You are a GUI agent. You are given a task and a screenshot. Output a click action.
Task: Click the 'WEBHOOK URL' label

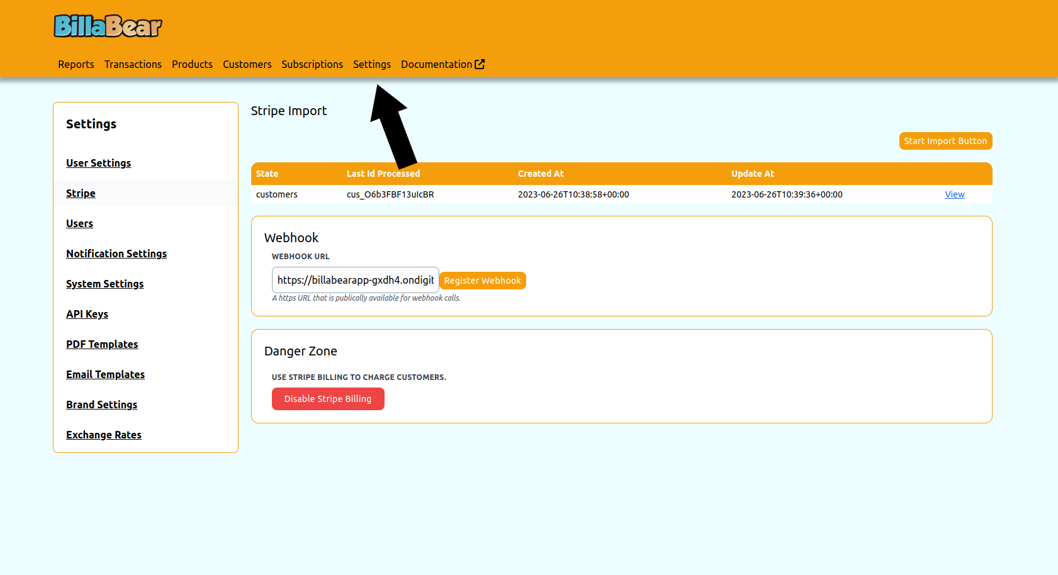[x=301, y=257]
